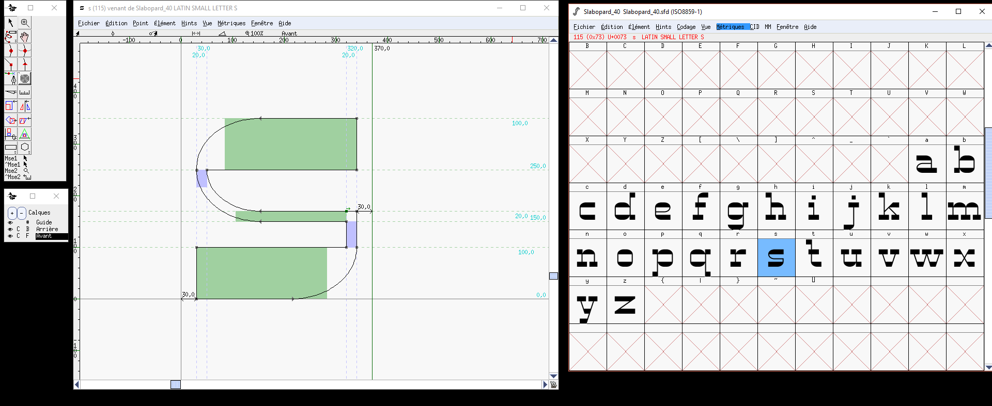Select the rotate selection tool
Viewport: 992px width, 406px height.
[11, 120]
